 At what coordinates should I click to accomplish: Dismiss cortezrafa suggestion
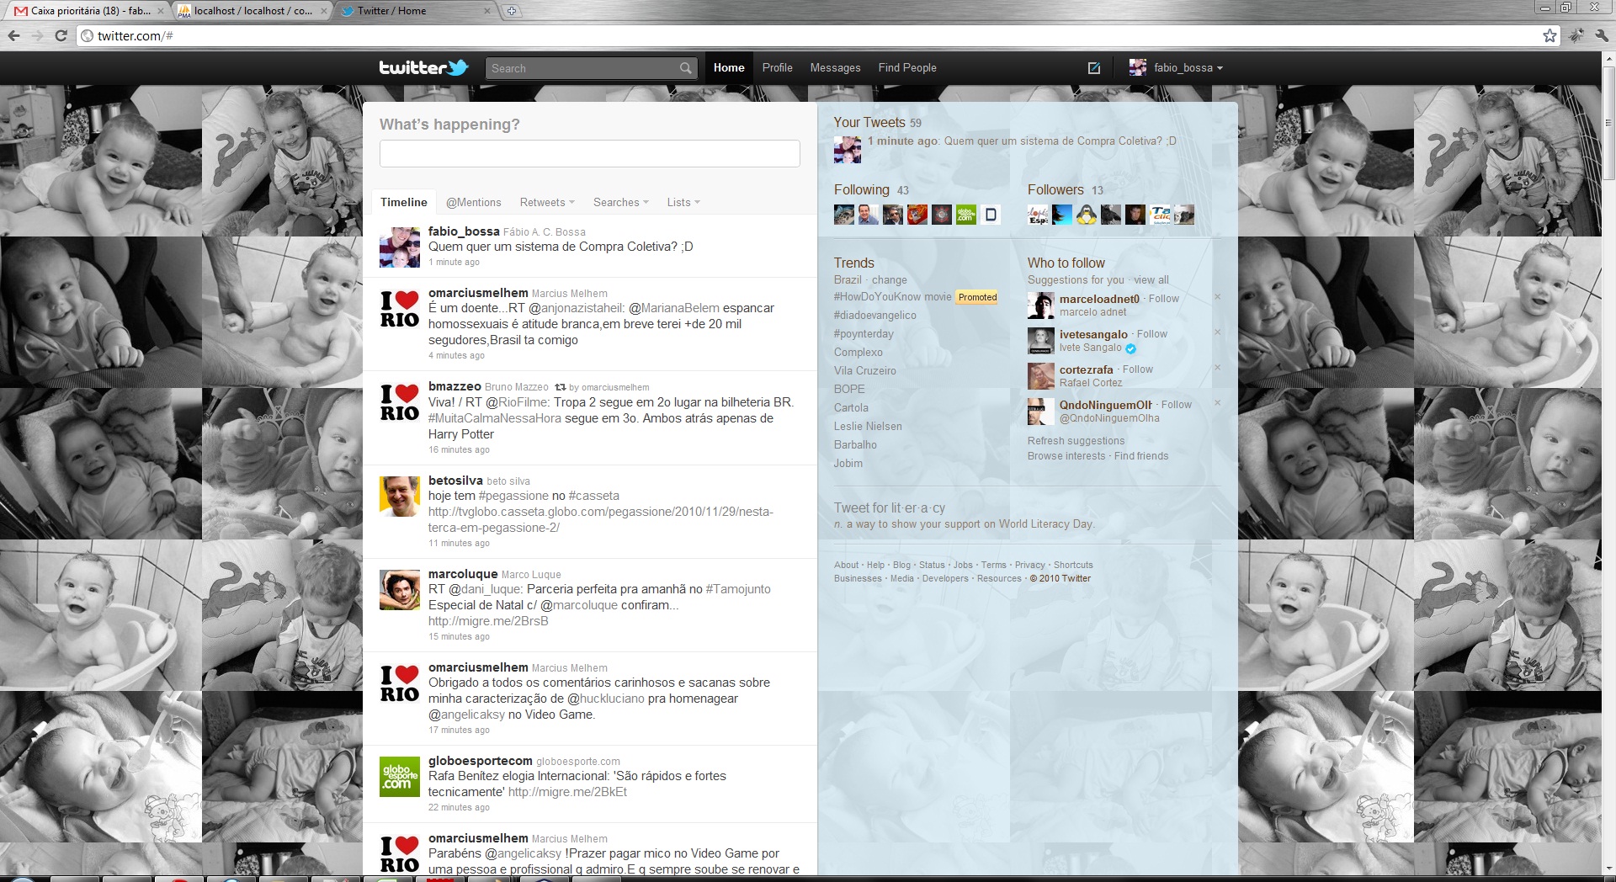coord(1217,368)
